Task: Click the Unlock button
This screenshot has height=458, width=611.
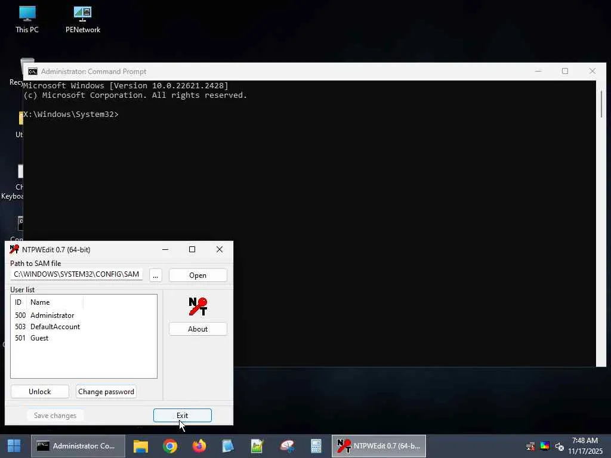Action: click(x=40, y=391)
